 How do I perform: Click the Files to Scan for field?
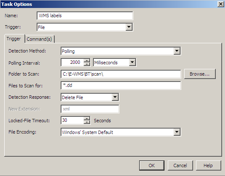pos(121,85)
